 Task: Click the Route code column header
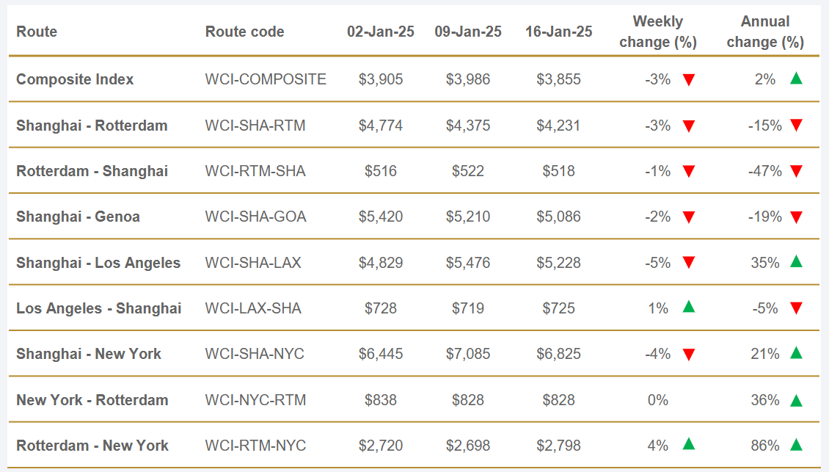(244, 32)
